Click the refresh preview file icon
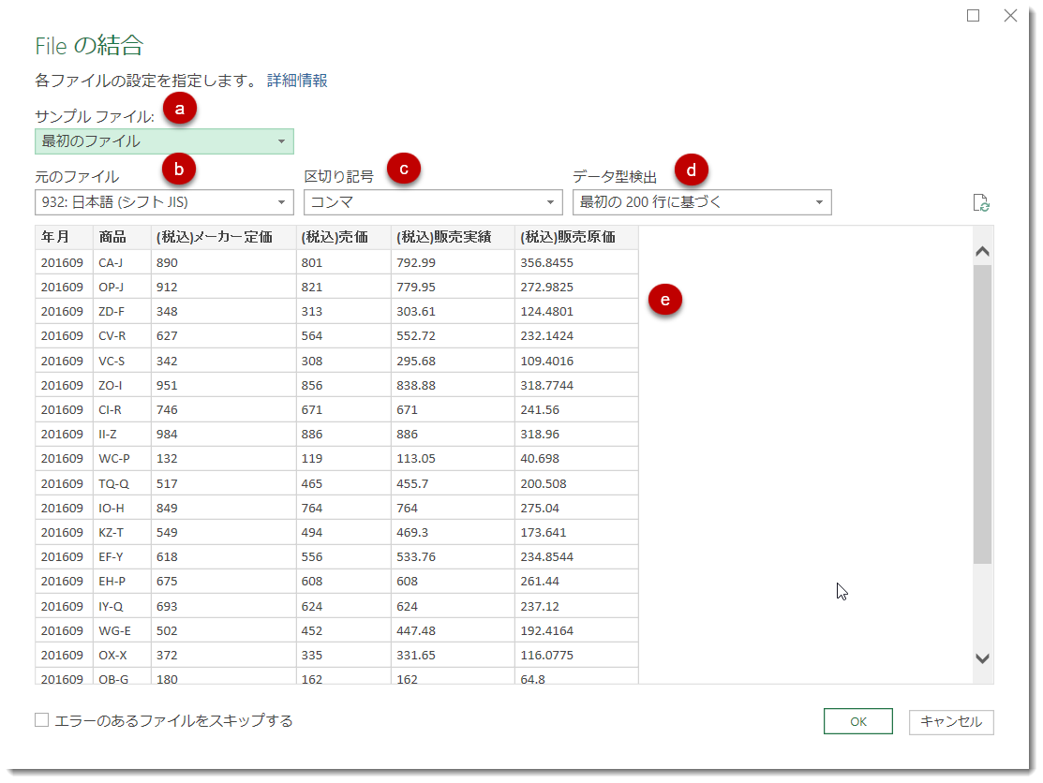This screenshot has width=1043, height=783. pos(981,202)
